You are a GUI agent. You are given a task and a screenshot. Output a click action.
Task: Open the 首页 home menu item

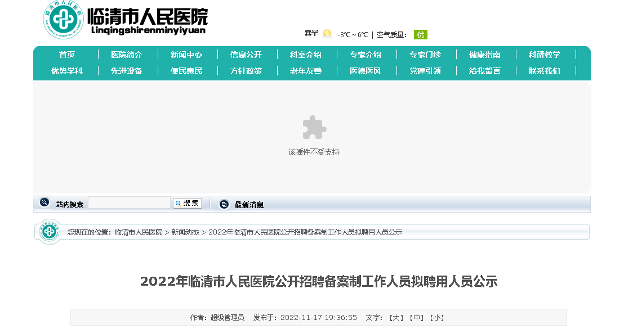pyautogui.click(x=67, y=55)
